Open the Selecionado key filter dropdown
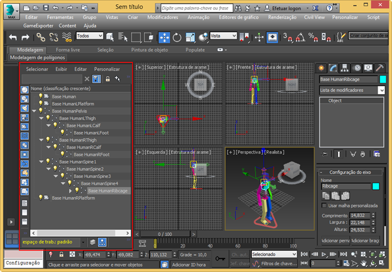This screenshot has height=272, width=392. (x=274, y=254)
